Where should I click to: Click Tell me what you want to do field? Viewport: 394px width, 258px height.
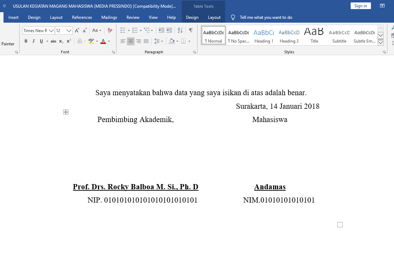(x=266, y=17)
